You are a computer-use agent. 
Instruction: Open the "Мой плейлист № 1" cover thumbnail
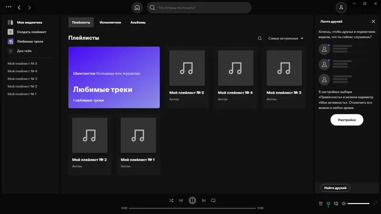(138, 136)
